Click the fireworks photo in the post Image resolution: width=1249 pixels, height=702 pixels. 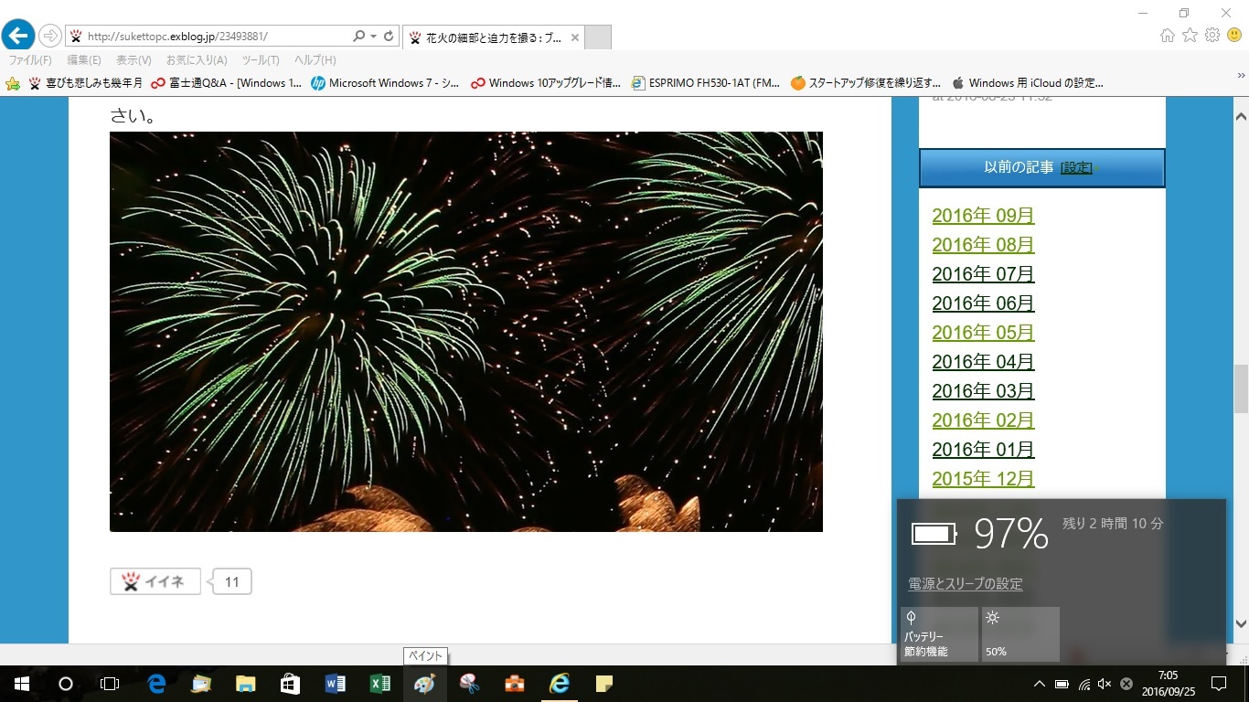466,332
